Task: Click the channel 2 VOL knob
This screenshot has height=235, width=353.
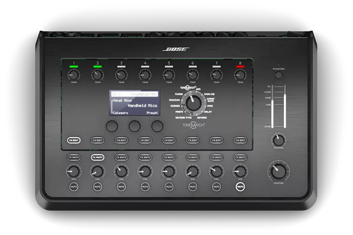Action: pyautogui.click(x=97, y=171)
